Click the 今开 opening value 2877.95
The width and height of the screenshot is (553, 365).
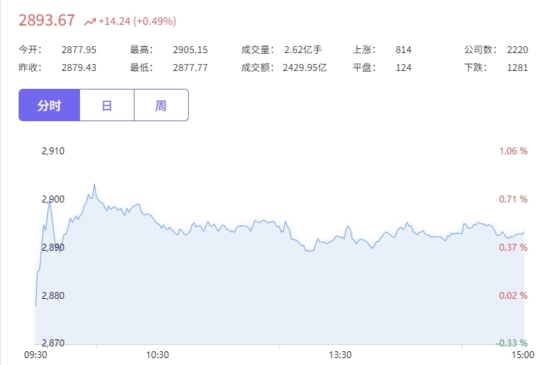coord(79,50)
